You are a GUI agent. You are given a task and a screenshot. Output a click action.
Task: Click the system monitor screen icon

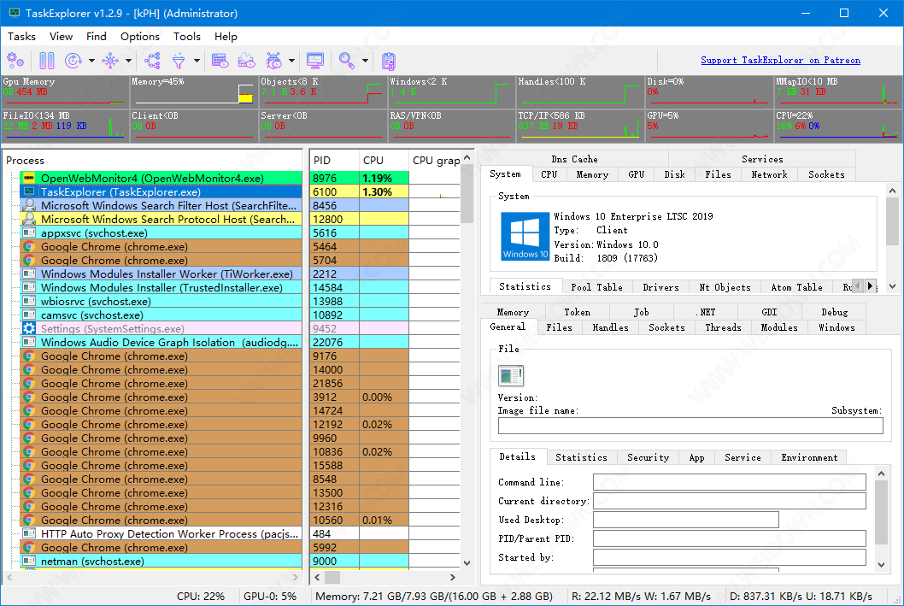[x=315, y=60]
